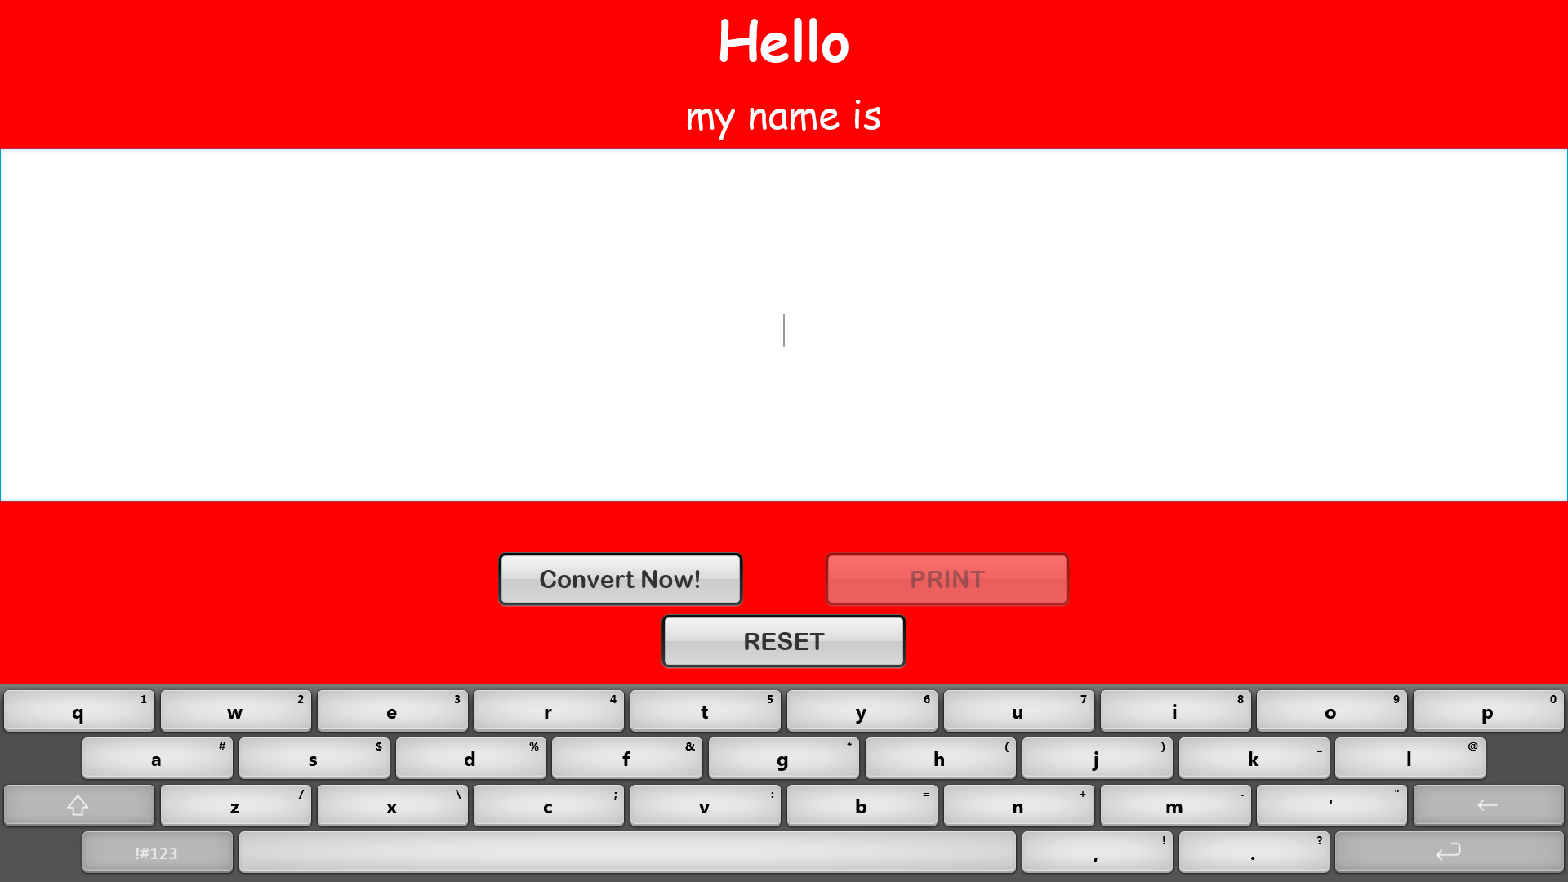Screen dimensions: 1568x882
Task: Click the semicolon key on keyboard
Action: [548, 807]
